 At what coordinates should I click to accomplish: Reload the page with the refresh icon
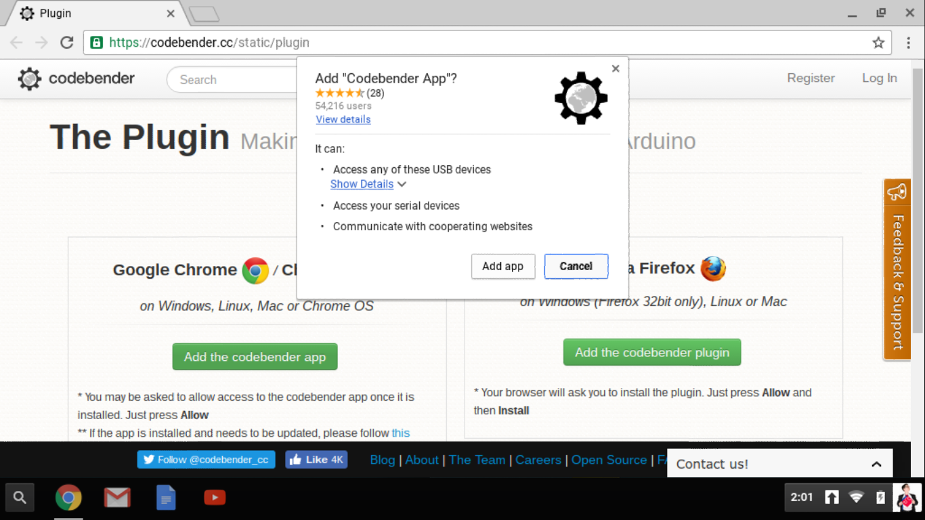66,43
